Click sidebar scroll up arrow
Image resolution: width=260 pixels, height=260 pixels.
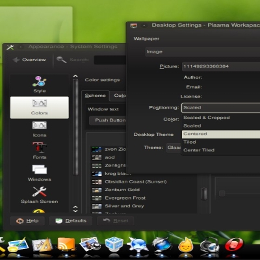pos(75,76)
